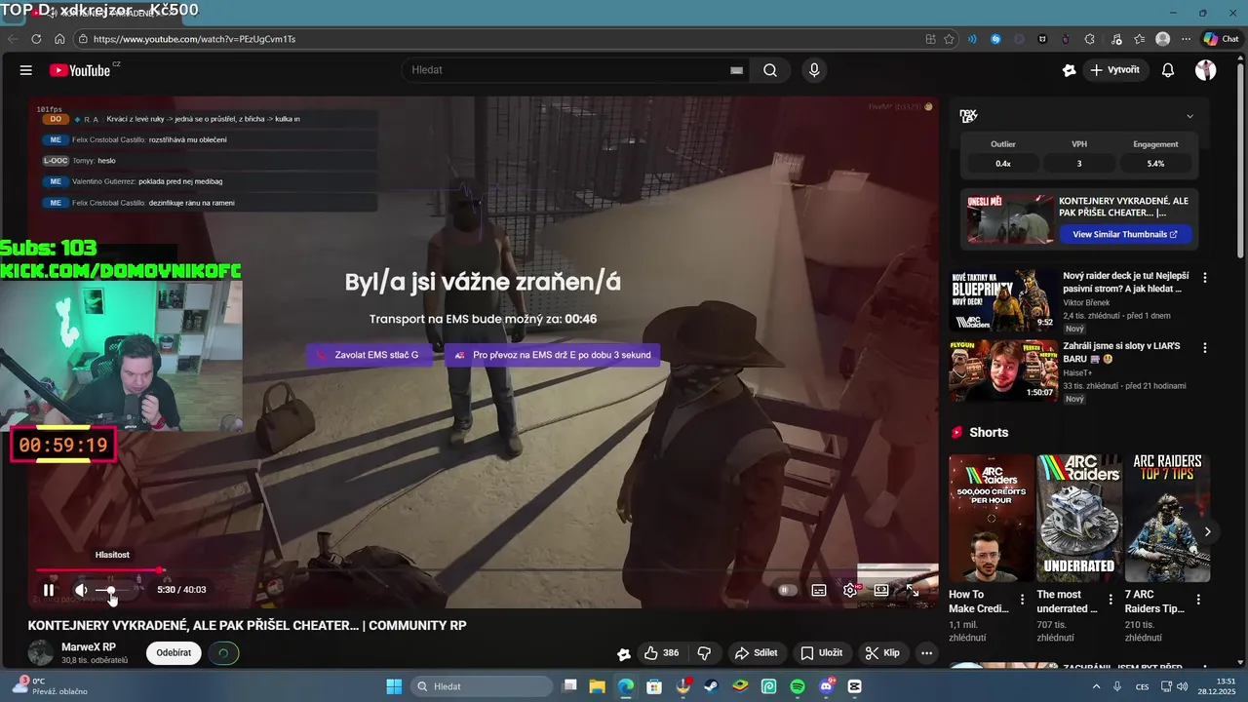Open Discord from the taskbar
The width and height of the screenshot is (1248, 702).
(827, 686)
